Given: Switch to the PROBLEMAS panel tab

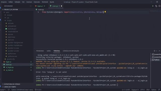Looking at the screenshot, I should click(x=40, y=51).
